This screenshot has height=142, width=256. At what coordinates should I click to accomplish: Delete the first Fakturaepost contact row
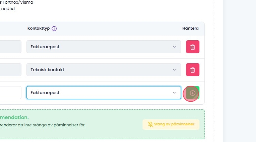(193, 47)
